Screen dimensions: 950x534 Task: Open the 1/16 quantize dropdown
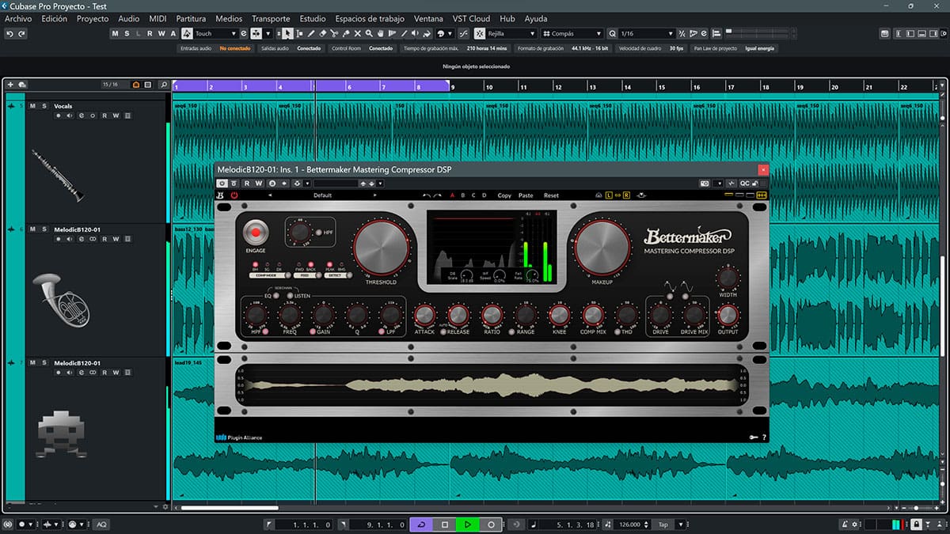pos(646,34)
